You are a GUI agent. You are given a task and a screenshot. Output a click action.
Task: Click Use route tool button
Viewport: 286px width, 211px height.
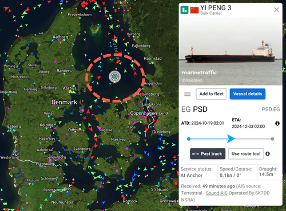click(x=246, y=153)
